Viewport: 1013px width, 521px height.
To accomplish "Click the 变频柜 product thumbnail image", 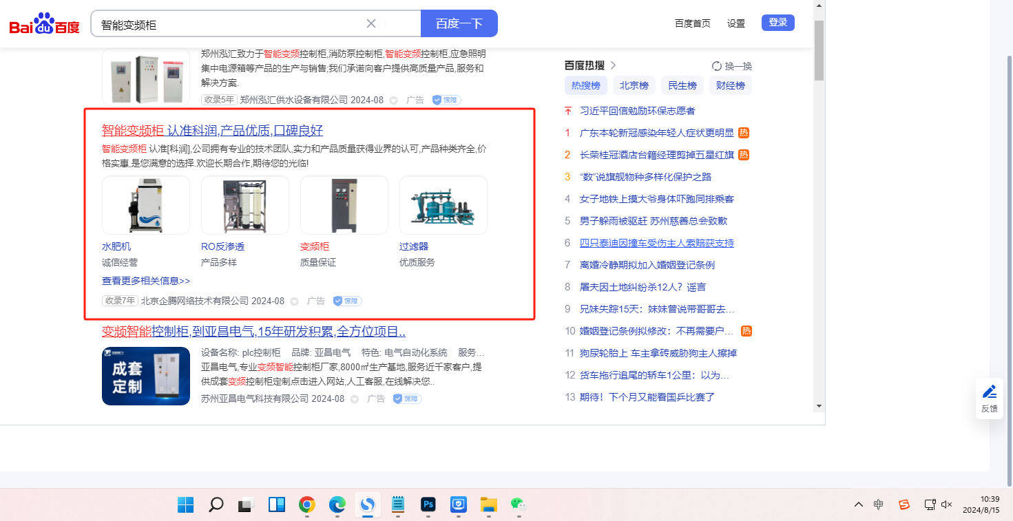I will click(x=344, y=205).
